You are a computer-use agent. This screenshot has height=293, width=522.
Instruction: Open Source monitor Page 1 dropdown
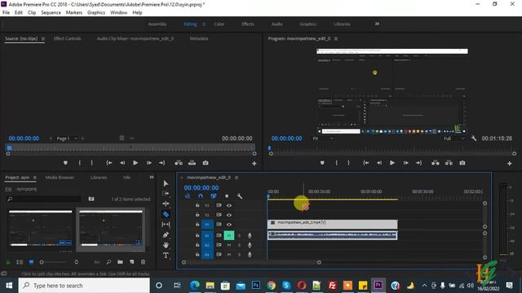(x=67, y=138)
